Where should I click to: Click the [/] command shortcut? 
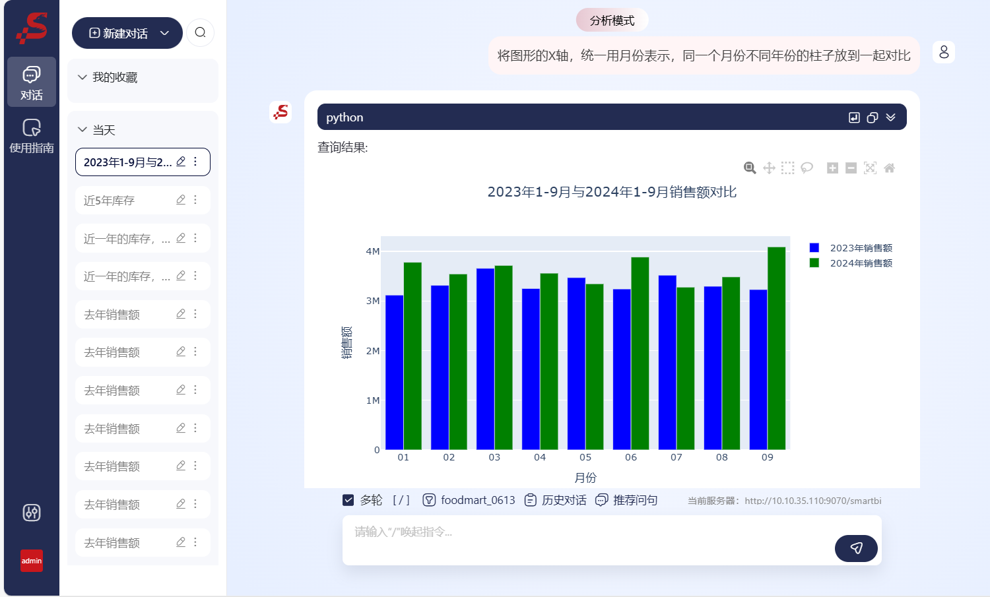pyautogui.click(x=401, y=500)
